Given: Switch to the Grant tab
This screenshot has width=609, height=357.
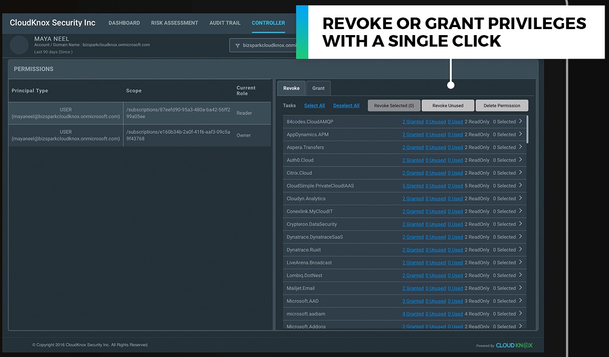Looking at the screenshot, I should coord(318,88).
